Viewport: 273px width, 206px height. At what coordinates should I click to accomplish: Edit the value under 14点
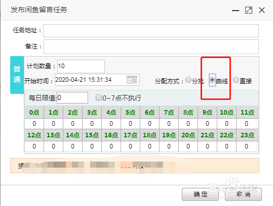72,146
